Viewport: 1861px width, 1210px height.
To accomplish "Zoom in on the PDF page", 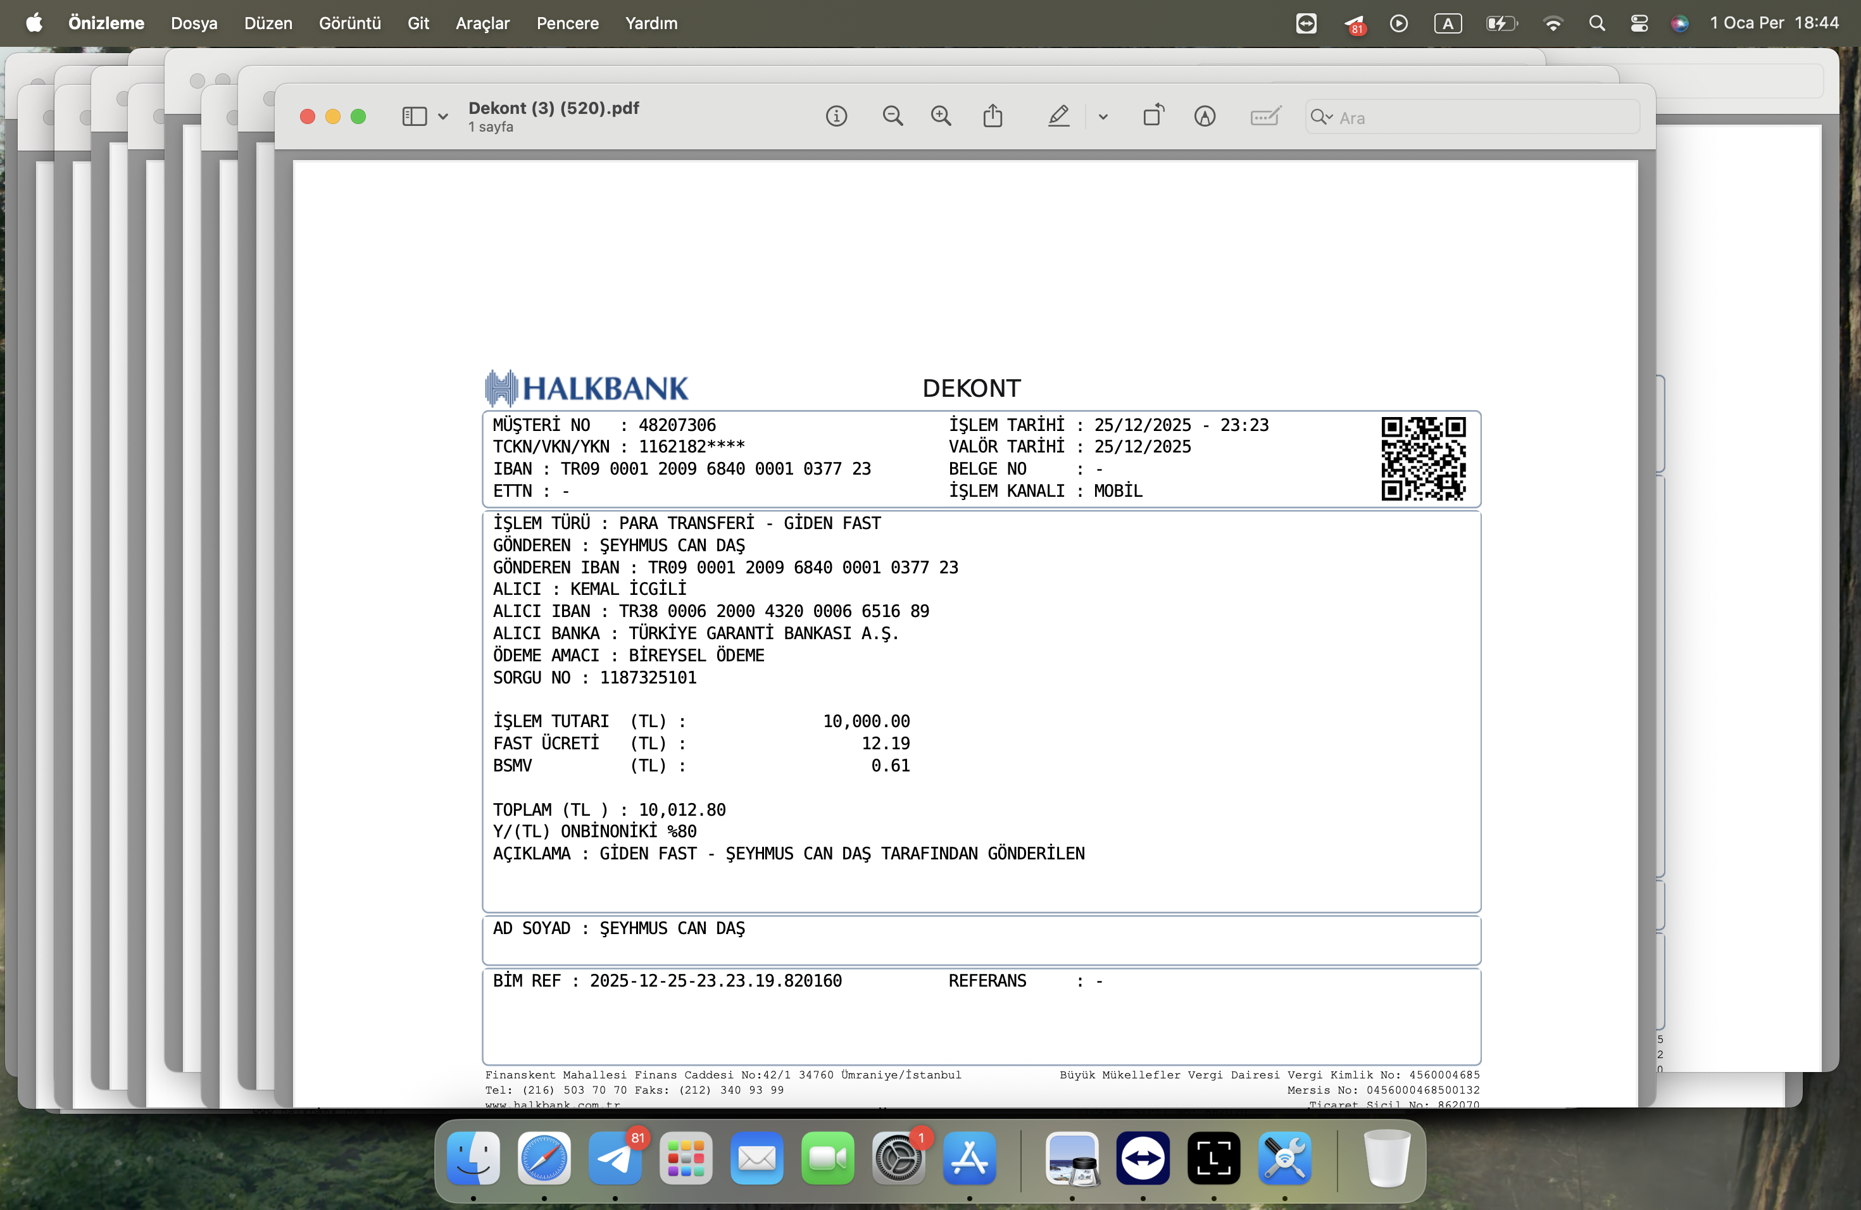I will click(941, 116).
